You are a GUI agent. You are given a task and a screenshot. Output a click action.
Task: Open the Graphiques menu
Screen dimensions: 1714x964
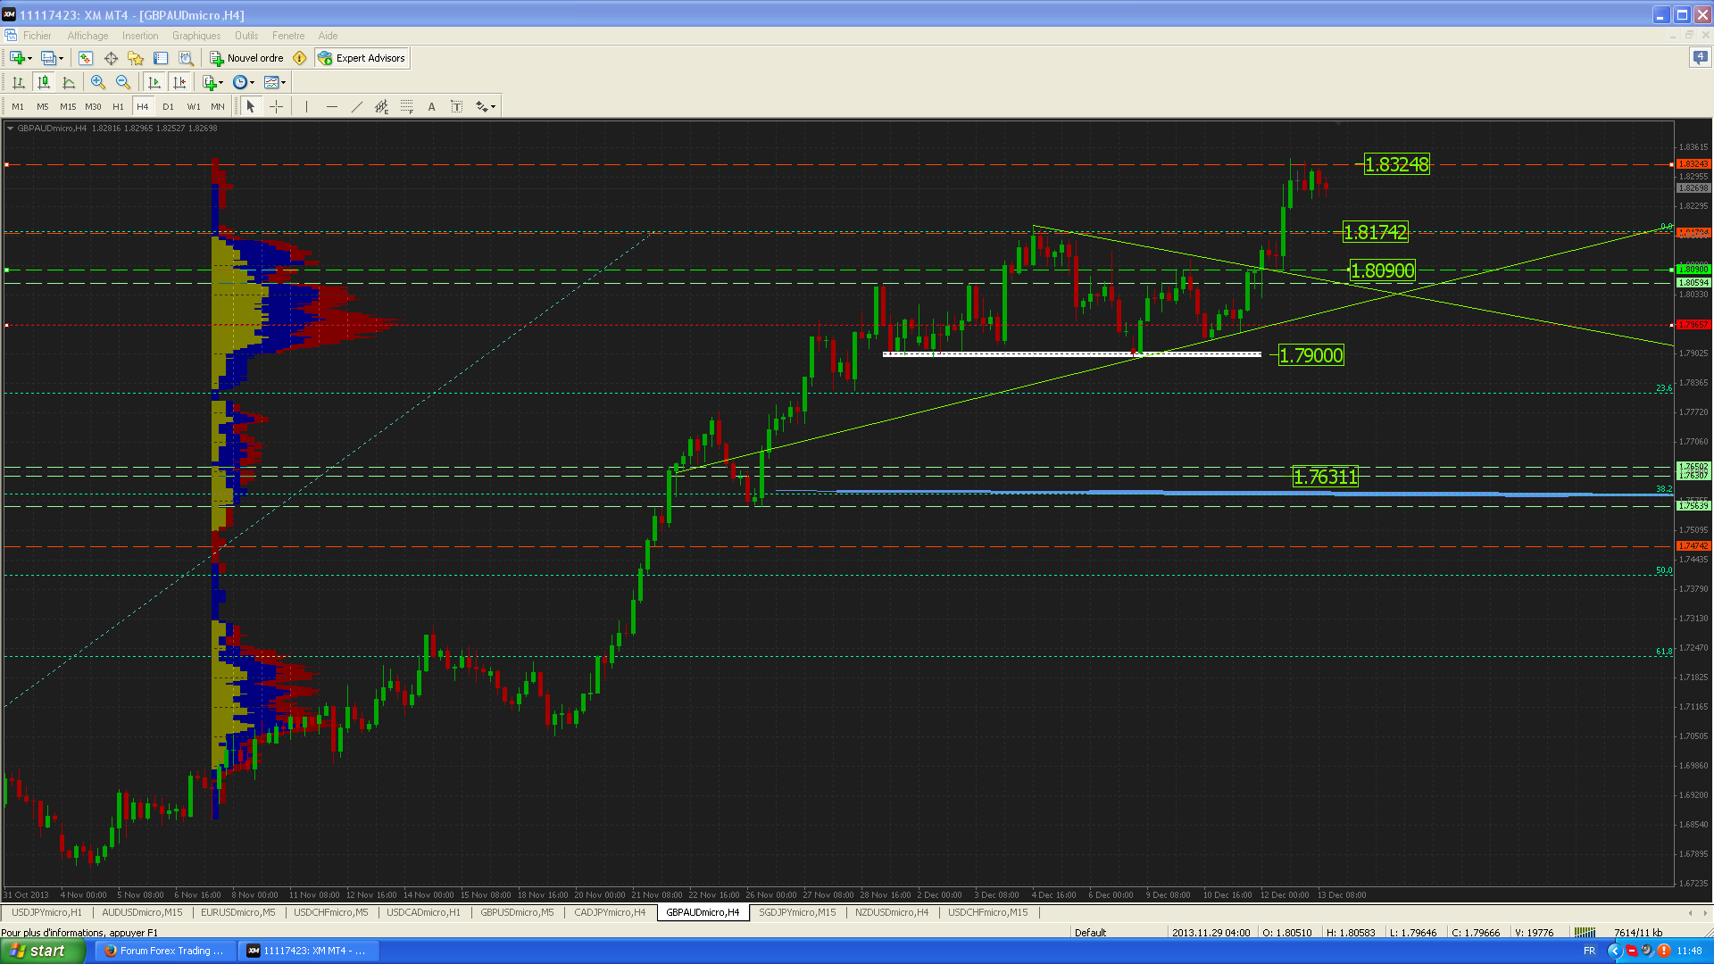coord(196,36)
